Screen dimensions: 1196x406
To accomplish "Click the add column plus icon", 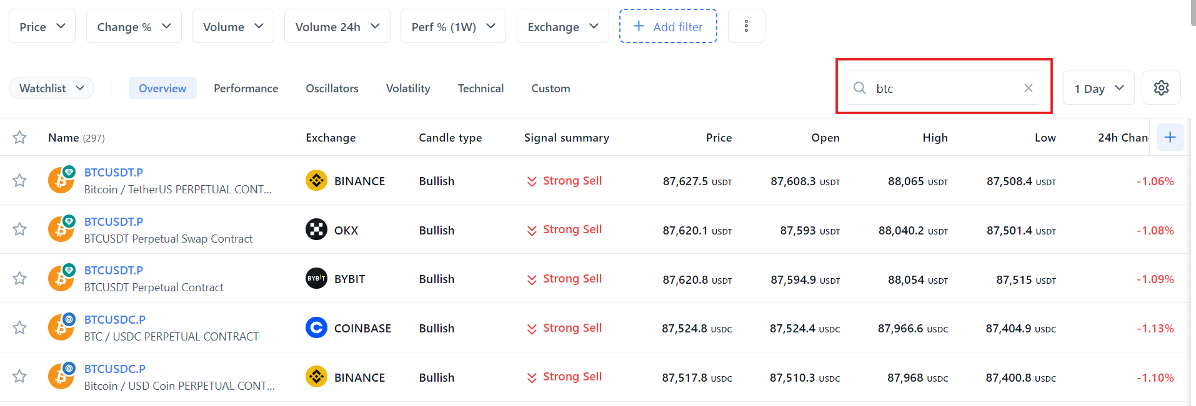I will tap(1170, 137).
